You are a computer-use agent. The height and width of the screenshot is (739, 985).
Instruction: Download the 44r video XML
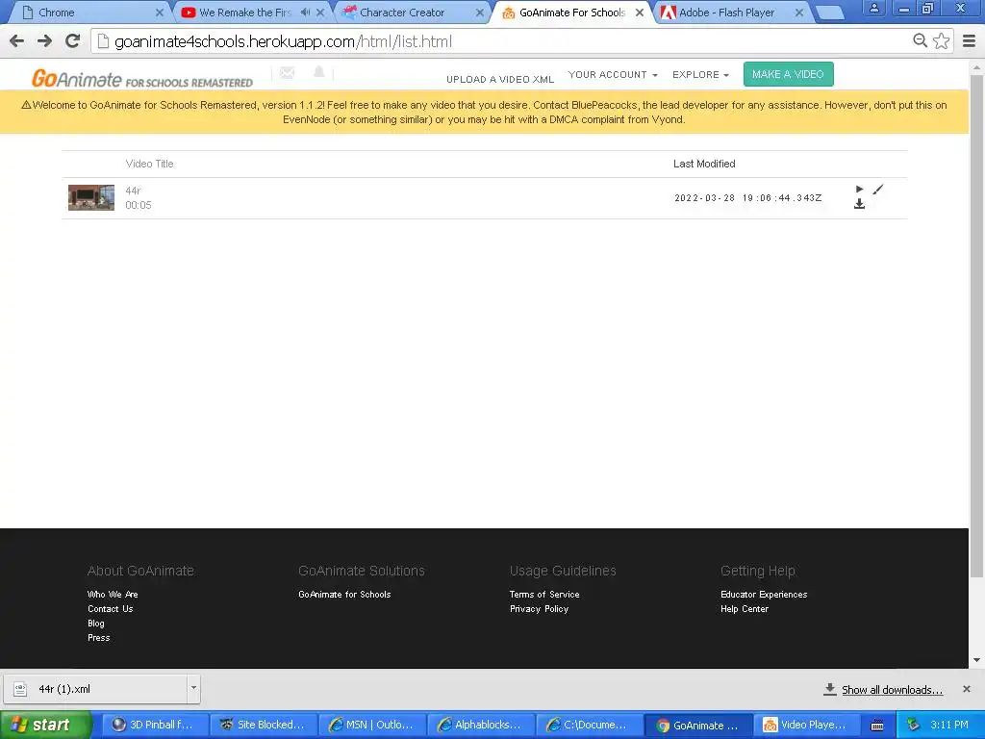(859, 204)
